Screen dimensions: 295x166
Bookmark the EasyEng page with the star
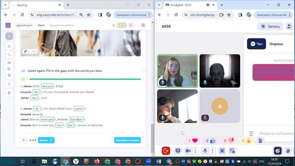click(x=88, y=15)
